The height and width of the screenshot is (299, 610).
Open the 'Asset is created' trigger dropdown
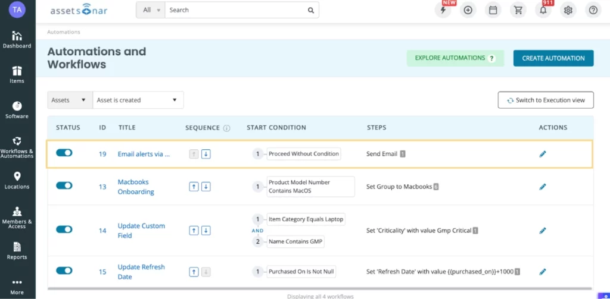coord(138,100)
